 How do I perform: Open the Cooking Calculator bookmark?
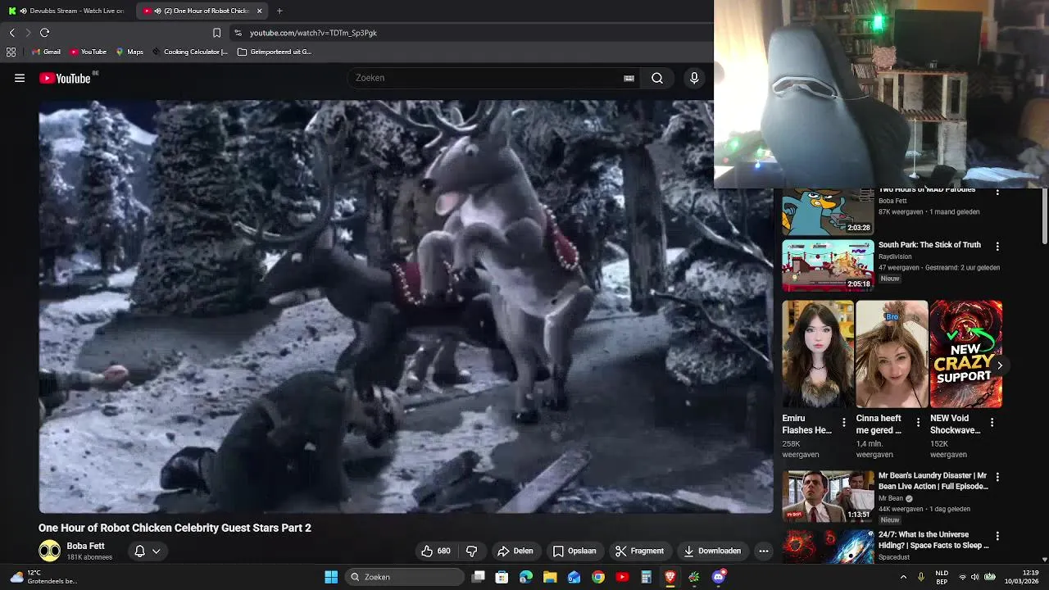point(189,52)
